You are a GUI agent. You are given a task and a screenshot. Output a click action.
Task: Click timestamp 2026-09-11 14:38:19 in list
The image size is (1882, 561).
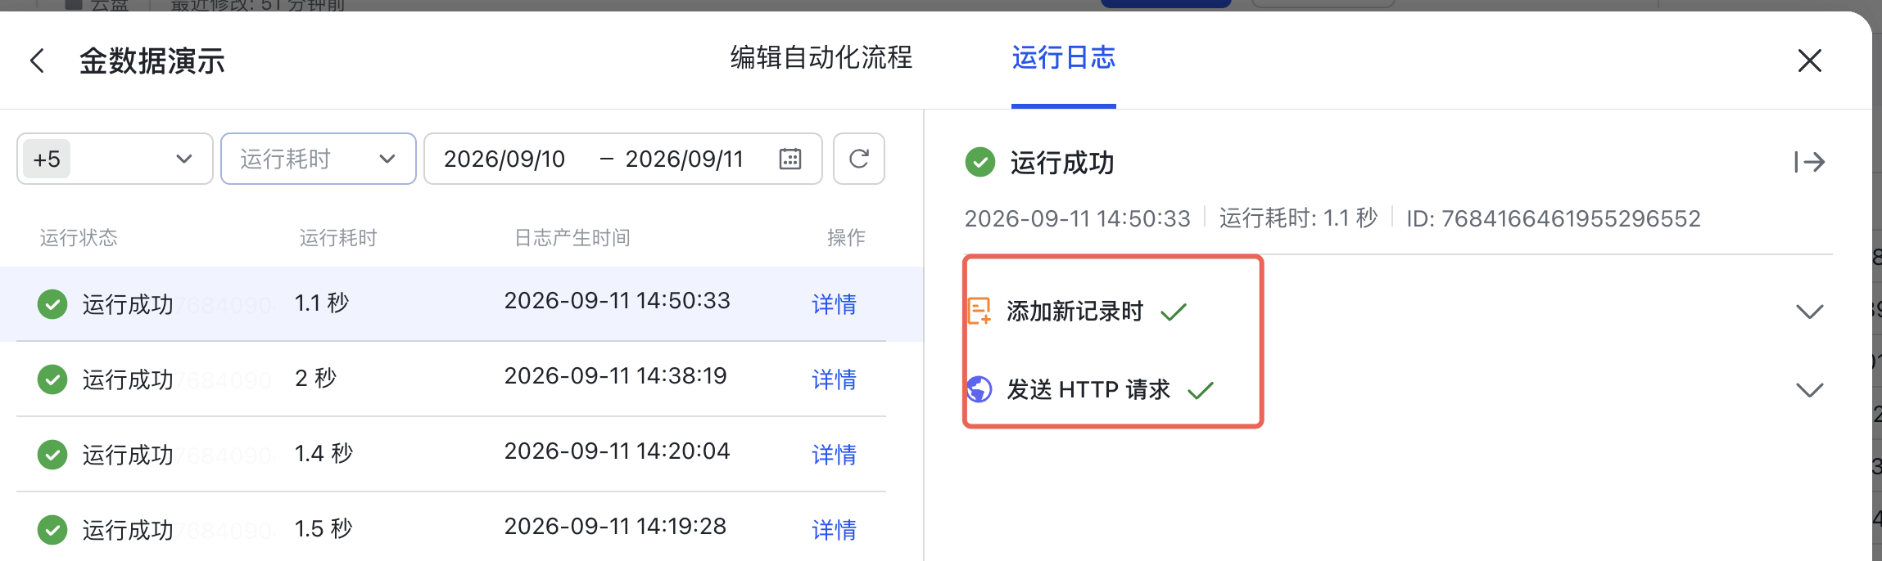pyautogui.click(x=616, y=376)
